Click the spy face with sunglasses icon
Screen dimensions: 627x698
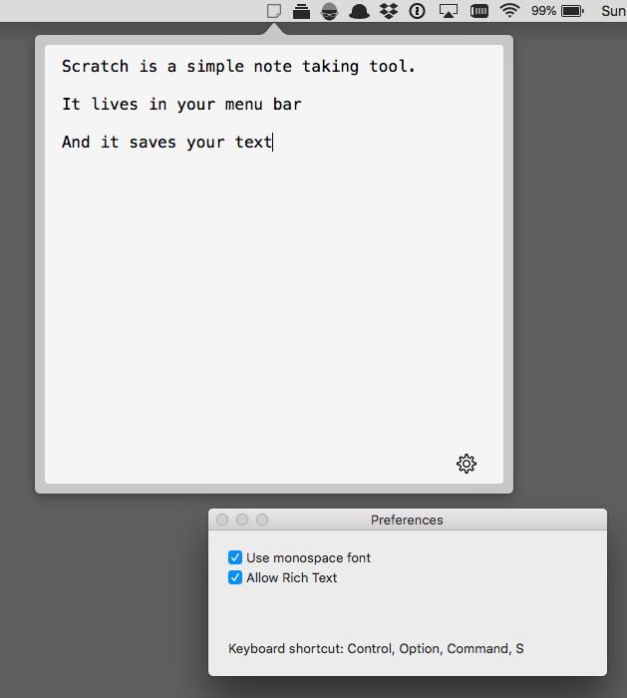(x=330, y=11)
